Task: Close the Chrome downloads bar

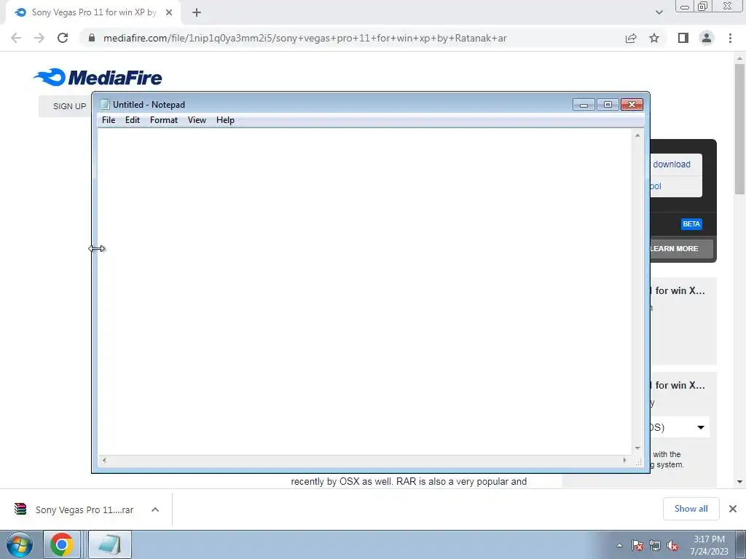Action: tap(733, 509)
